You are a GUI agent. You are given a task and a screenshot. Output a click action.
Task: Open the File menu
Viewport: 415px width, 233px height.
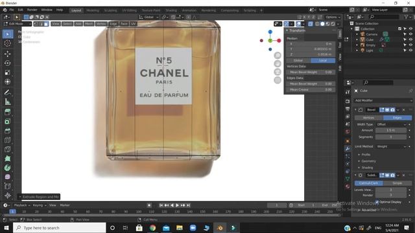point(12,10)
